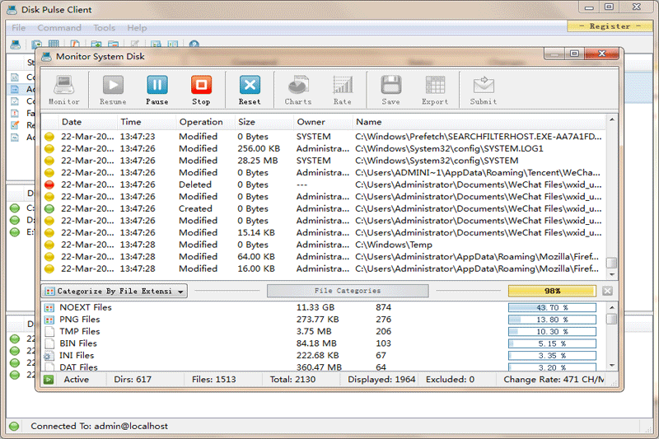This screenshot has height=439, width=659.
Task: Click the TMP Files category icon
Action: 49,331
